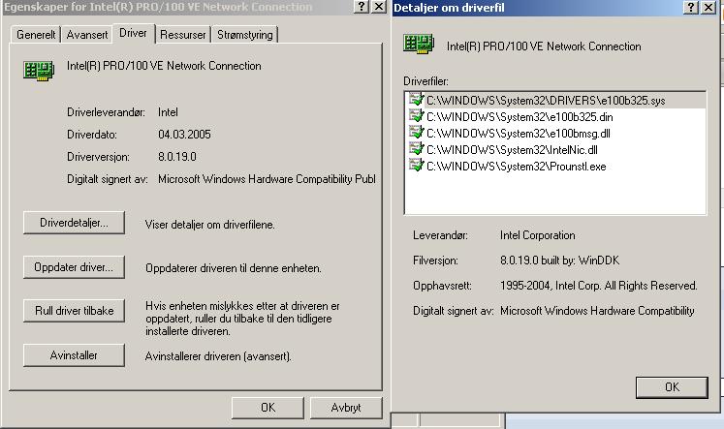Viewport: 724px width, 429px height.
Task: Open the Avansert tab
Action: coord(87,35)
